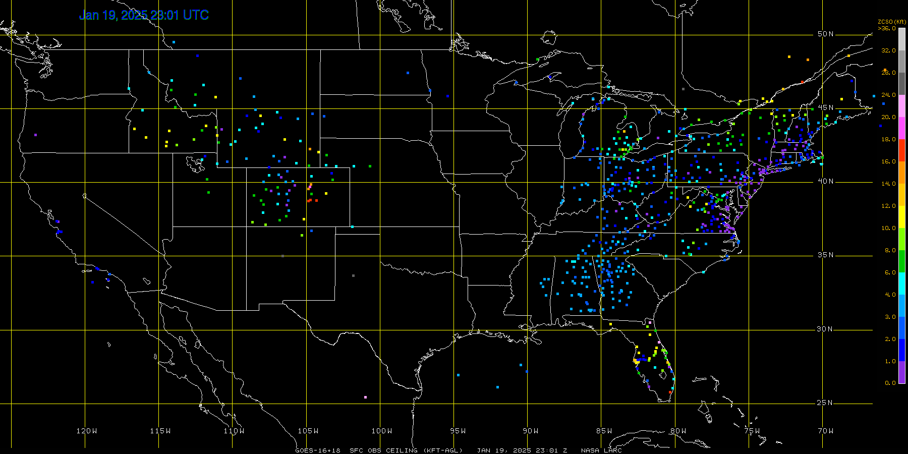Click the '>36.0' legend value
The image size is (908, 454).
(887, 28)
